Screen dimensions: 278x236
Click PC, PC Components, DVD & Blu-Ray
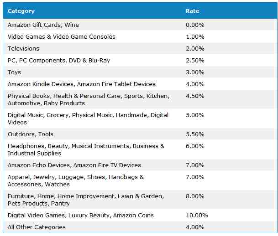pos(59,61)
